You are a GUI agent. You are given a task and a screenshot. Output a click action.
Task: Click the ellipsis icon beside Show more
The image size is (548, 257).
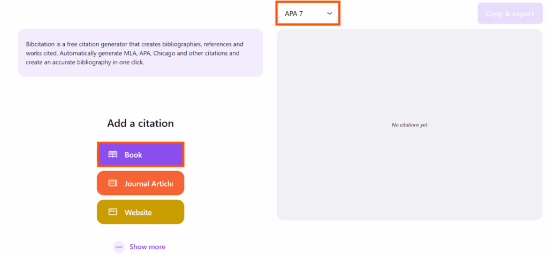(x=119, y=247)
